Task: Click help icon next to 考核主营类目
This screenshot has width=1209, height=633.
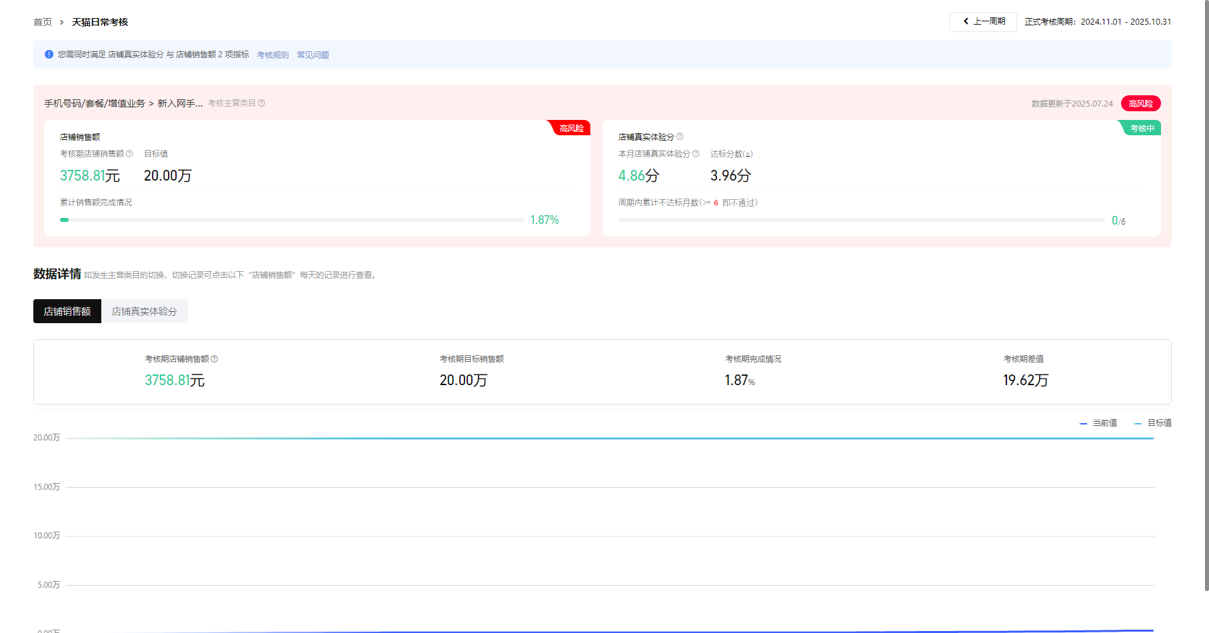Action: click(261, 103)
